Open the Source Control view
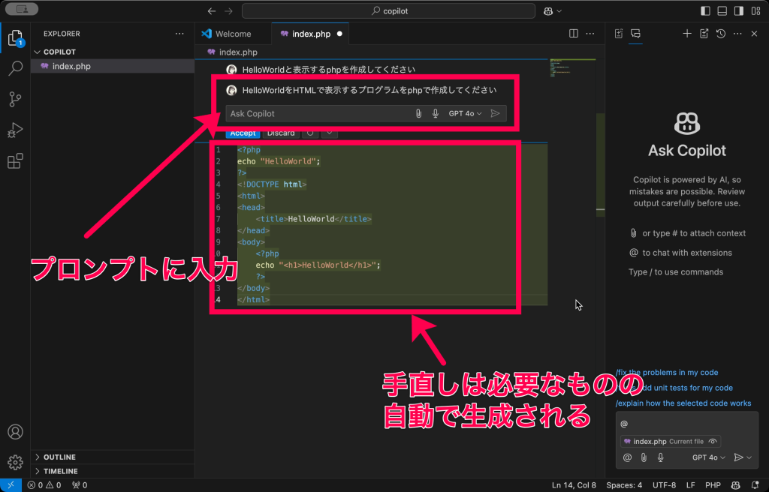The image size is (769, 492). tap(15, 100)
